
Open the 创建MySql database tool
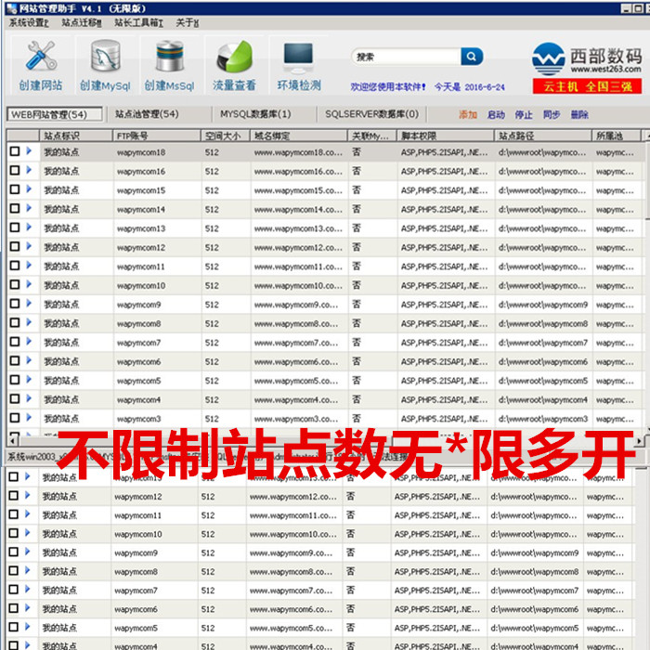(104, 65)
